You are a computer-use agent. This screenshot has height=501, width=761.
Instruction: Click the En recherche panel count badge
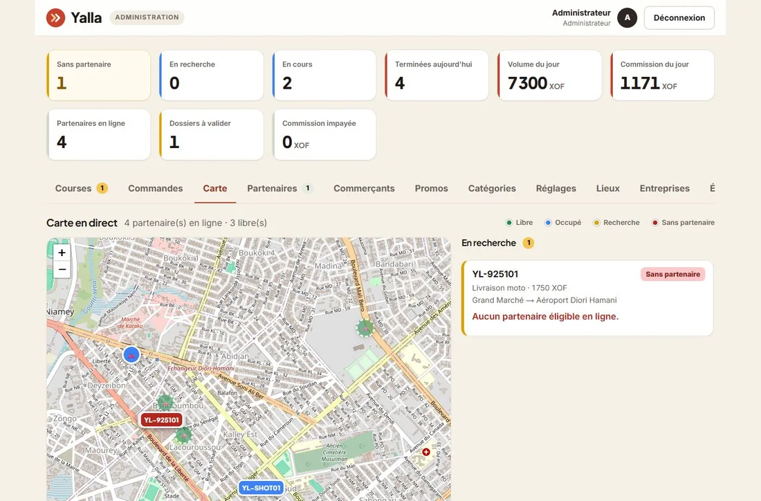pos(529,243)
